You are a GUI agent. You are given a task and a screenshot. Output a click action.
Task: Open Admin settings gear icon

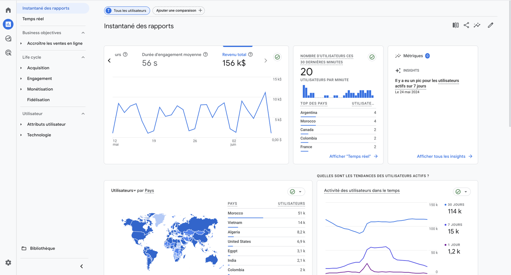pos(8,263)
